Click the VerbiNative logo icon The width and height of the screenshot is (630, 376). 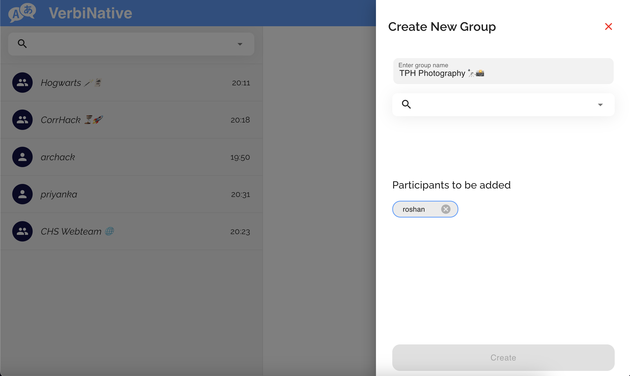pyautogui.click(x=22, y=13)
